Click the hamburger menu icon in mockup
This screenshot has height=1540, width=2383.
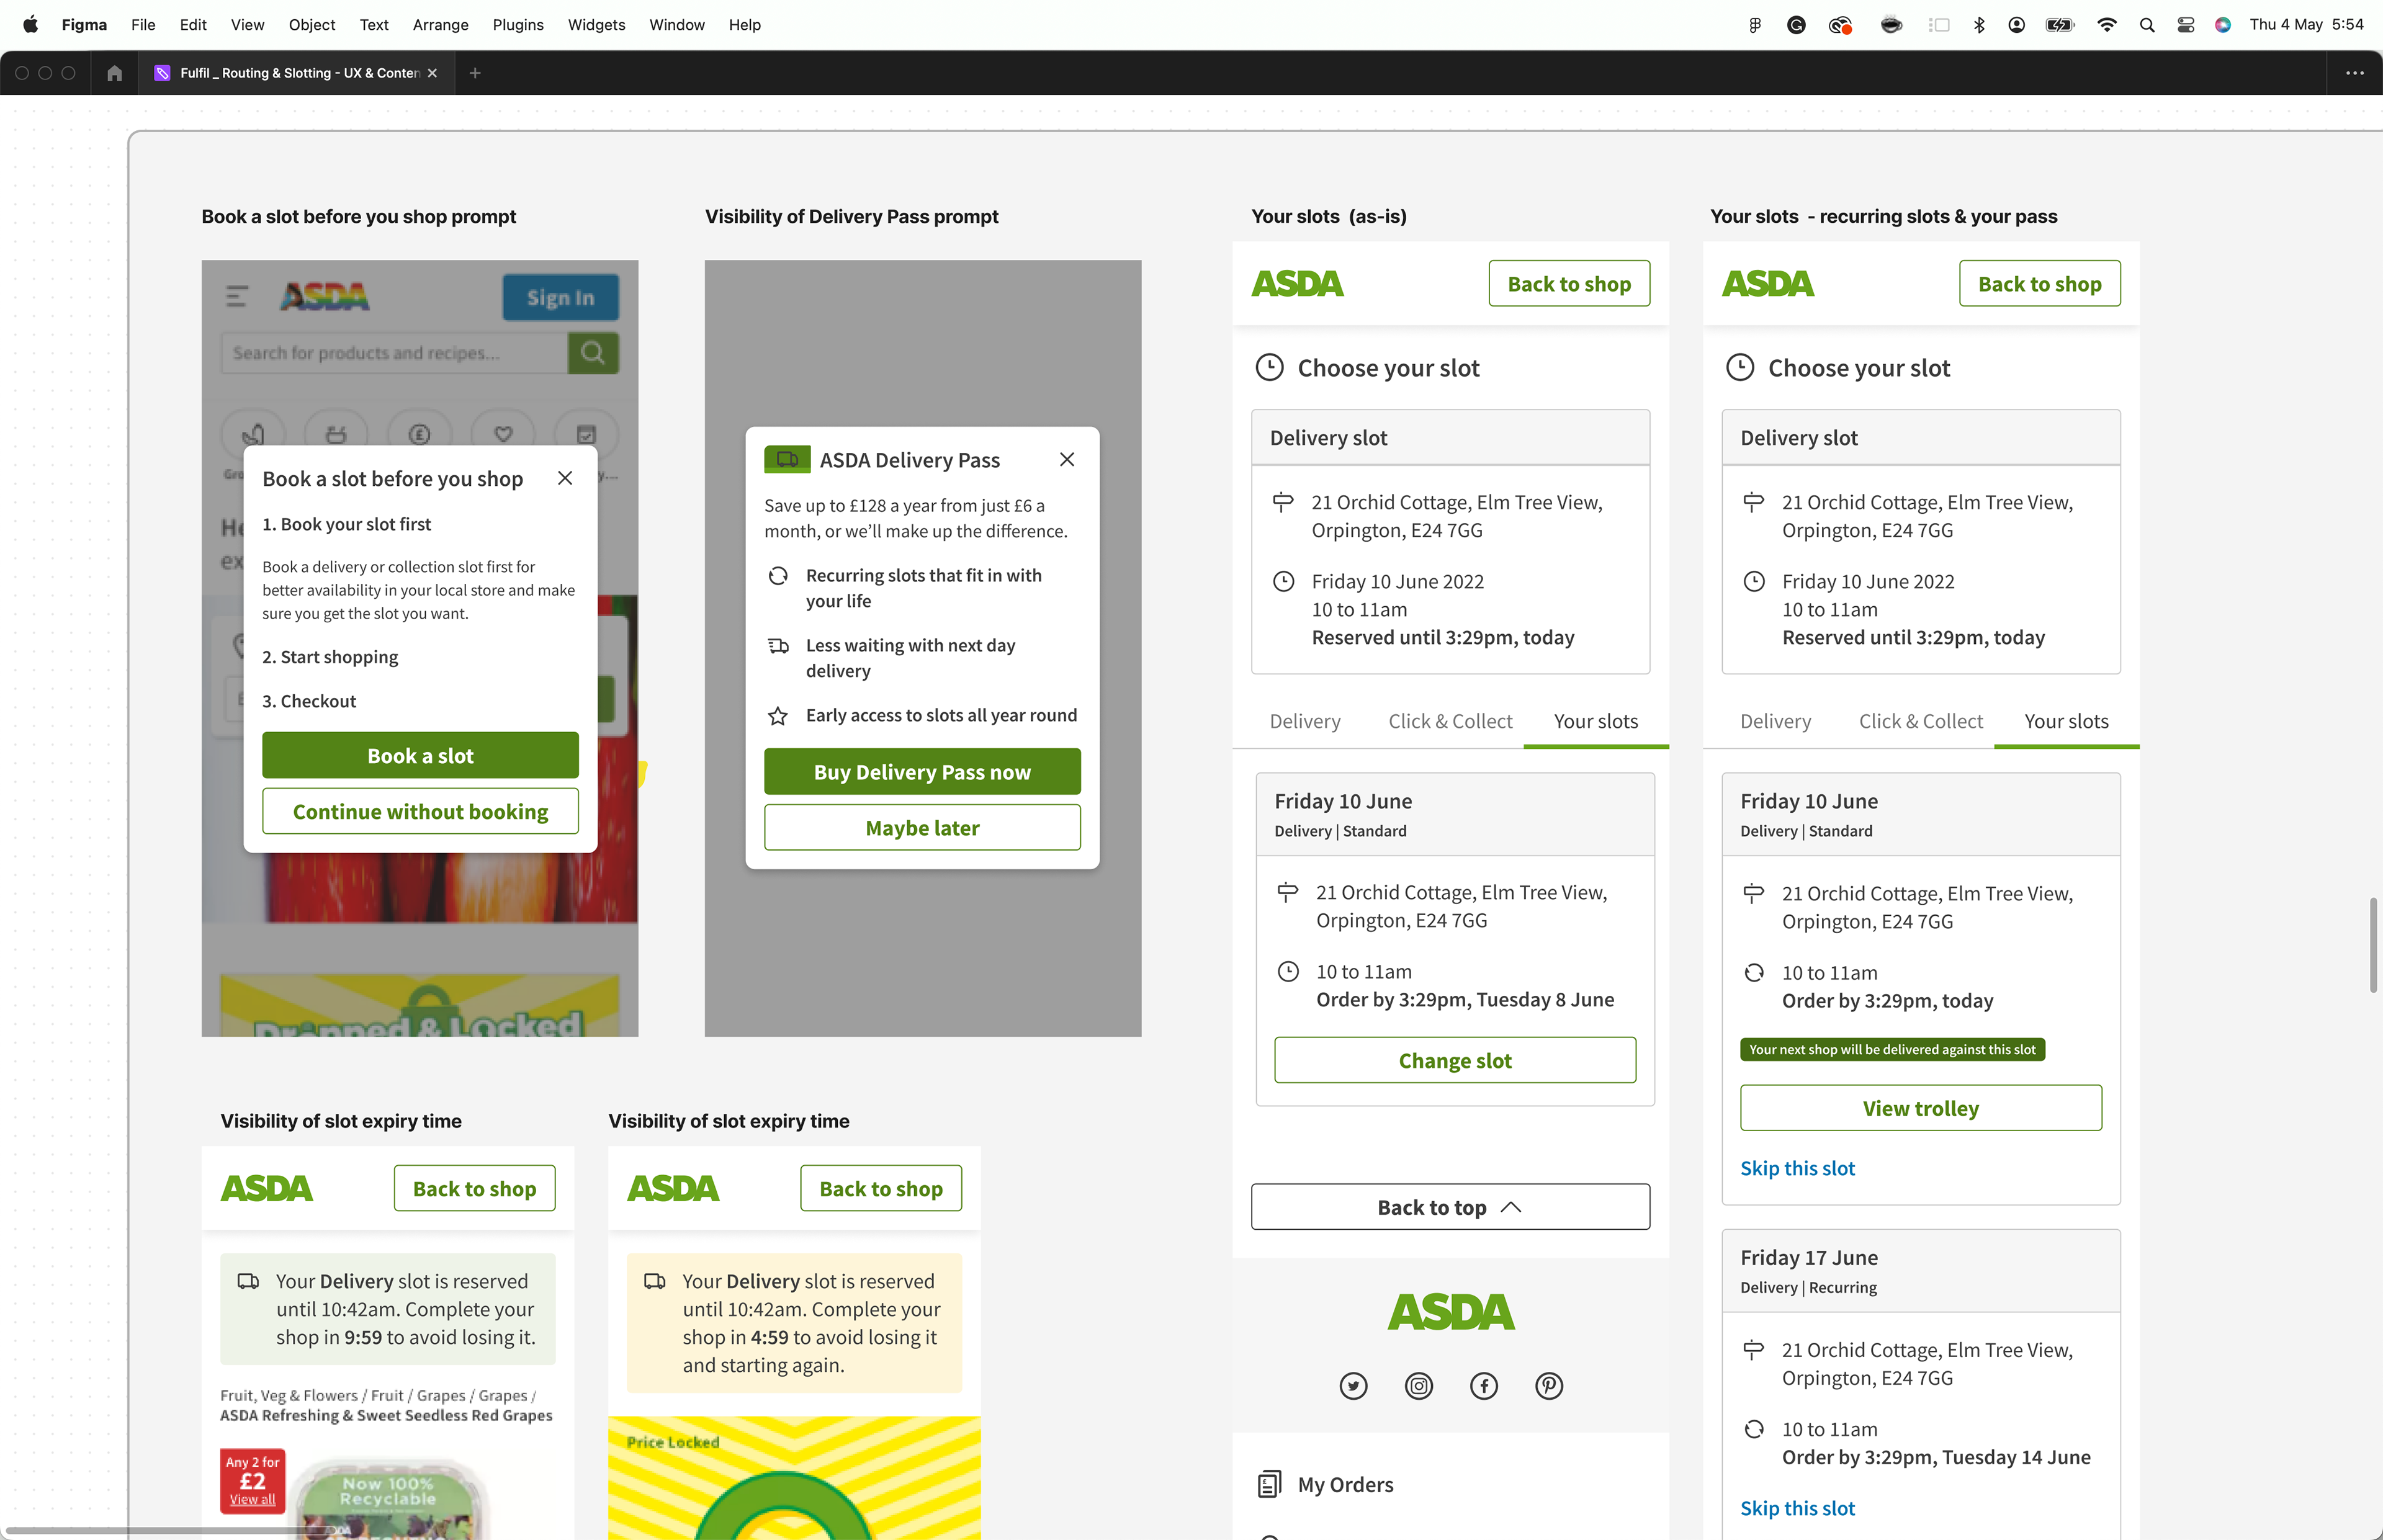pos(237,296)
